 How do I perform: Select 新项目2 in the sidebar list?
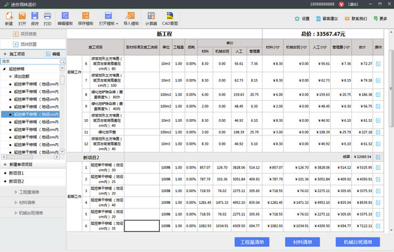pos(16,181)
